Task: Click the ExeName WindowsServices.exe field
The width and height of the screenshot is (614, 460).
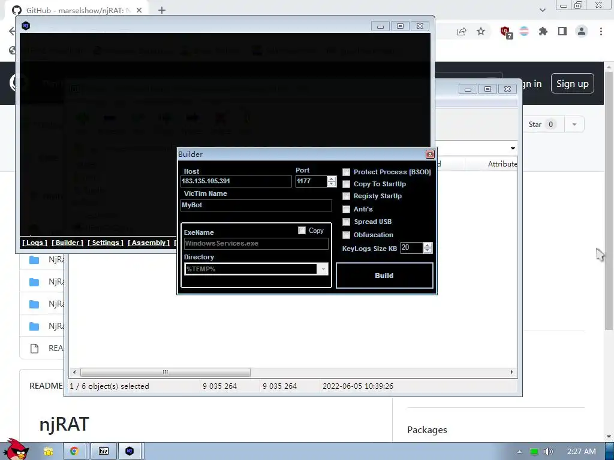Action: (x=256, y=243)
